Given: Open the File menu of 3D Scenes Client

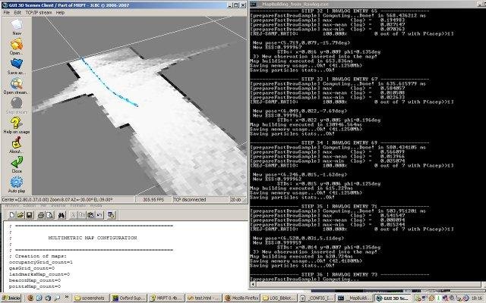Looking at the screenshot, I should (7, 13).
